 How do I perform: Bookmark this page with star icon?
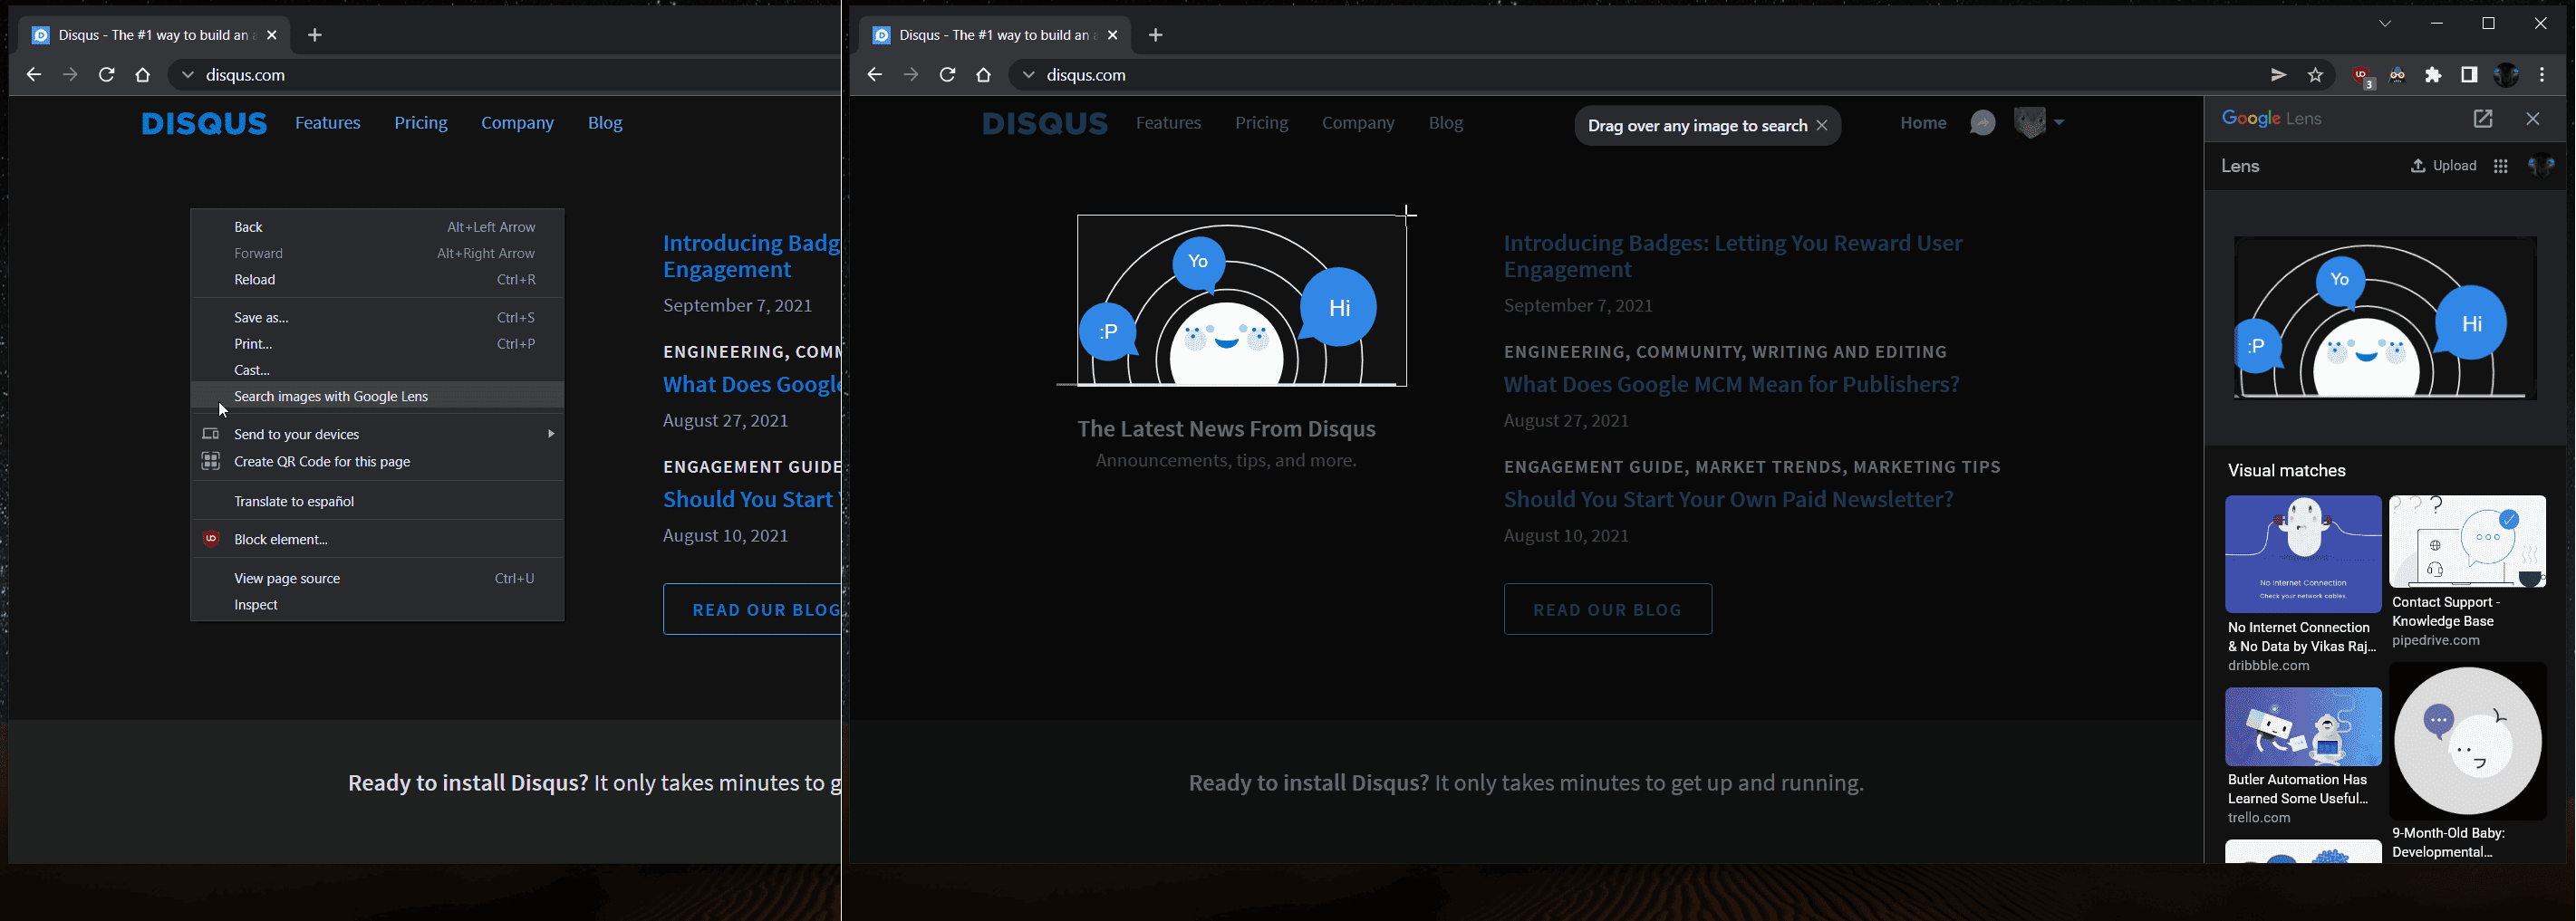(x=2316, y=75)
